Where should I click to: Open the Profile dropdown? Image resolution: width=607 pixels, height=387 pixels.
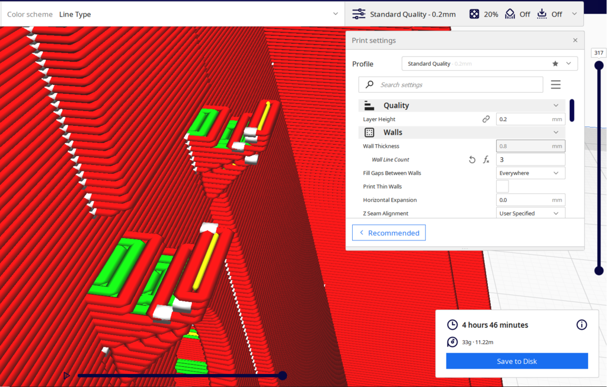(489, 64)
